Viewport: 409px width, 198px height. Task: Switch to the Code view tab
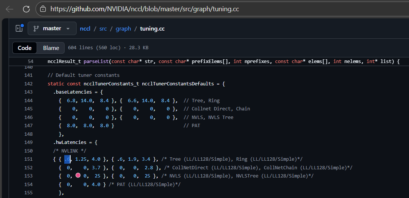click(25, 48)
